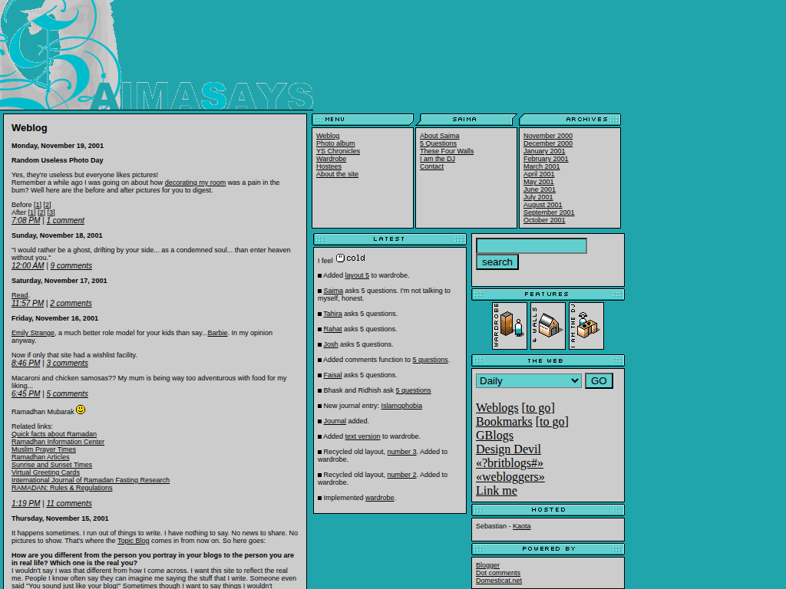Open the November 2000 archive
This screenshot has width=786, height=589.
pos(547,136)
